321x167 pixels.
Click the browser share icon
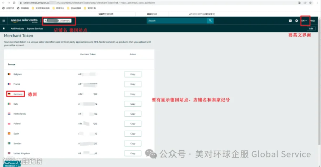click(305, 3)
